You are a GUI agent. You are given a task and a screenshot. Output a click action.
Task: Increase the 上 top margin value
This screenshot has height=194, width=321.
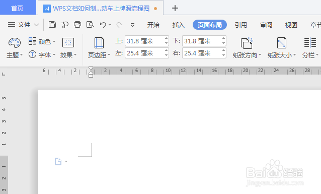pos(166,38)
